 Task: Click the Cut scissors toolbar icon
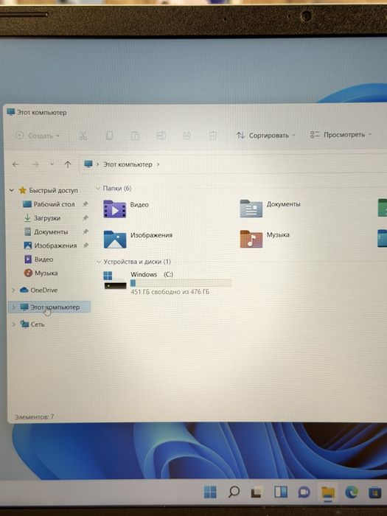click(83, 136)
